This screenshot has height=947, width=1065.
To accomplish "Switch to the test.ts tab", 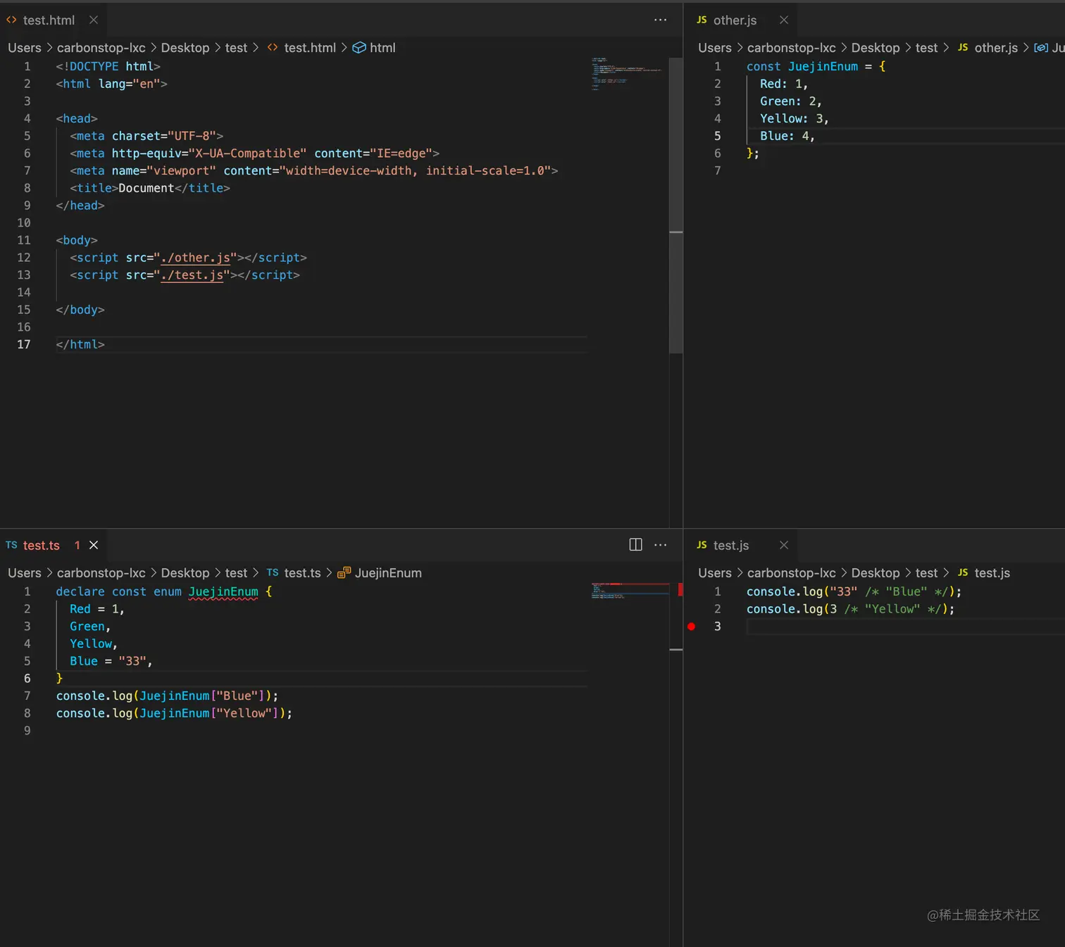I will (x=41, y=546).
